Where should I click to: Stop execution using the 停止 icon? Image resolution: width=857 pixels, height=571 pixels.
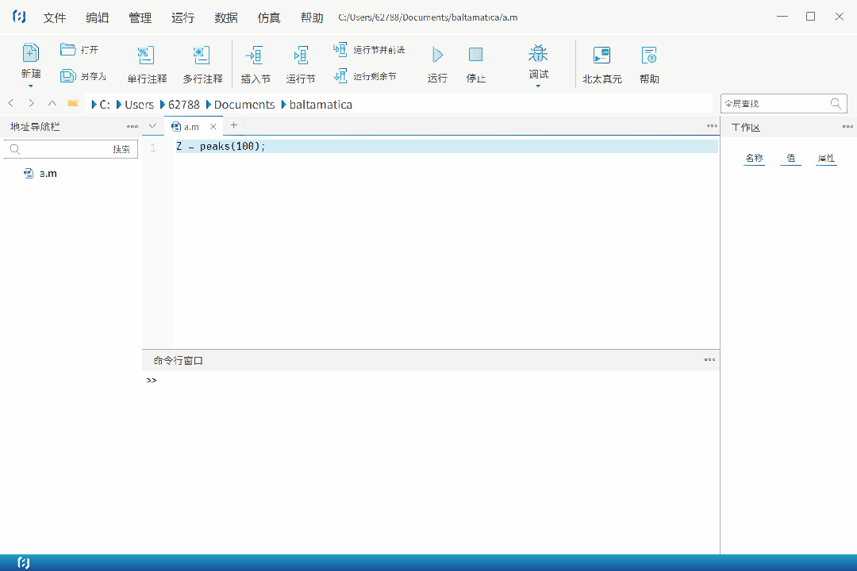475,62
